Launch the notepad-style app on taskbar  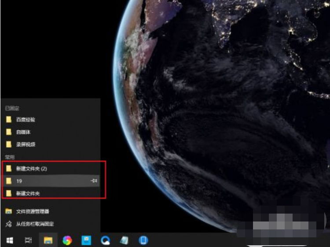125,240
